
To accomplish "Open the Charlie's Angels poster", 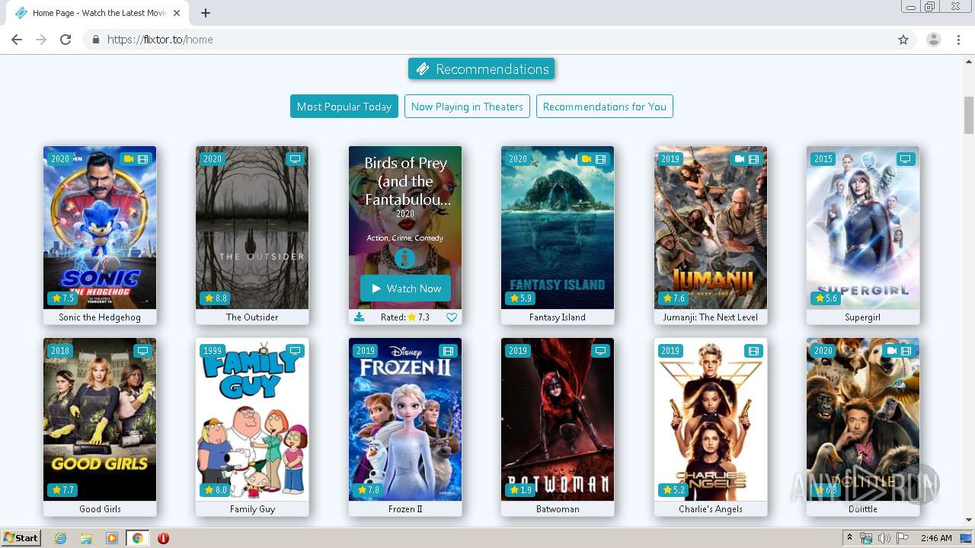I will pyautogui.click(x=711, y=419).
